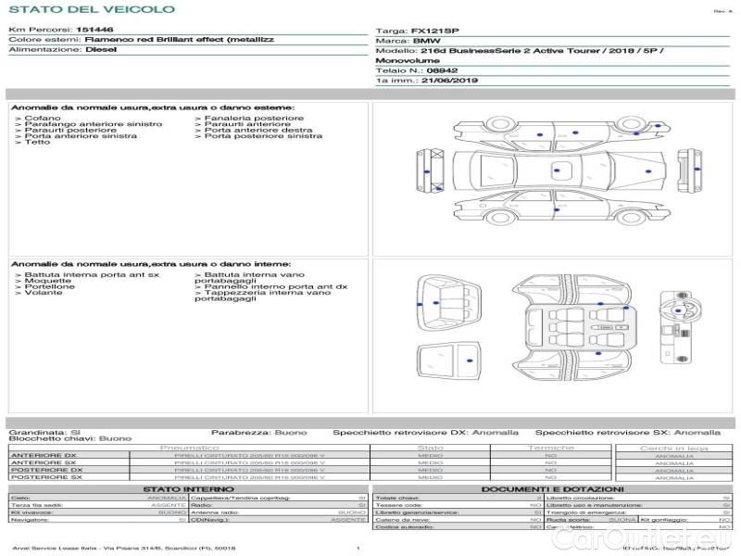Click the 1a imm. date 21/06/2019
This screenshot has height=556, width=741.
[449, 81]
